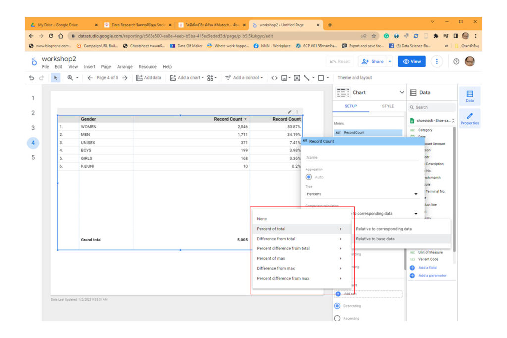Screen dimensions: 507x338
Task: Go to the next report page
Action: click(x=125, y=78)
